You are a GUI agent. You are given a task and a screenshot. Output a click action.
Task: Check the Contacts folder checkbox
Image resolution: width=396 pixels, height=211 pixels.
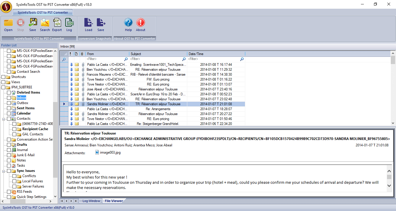click(9, 119)
